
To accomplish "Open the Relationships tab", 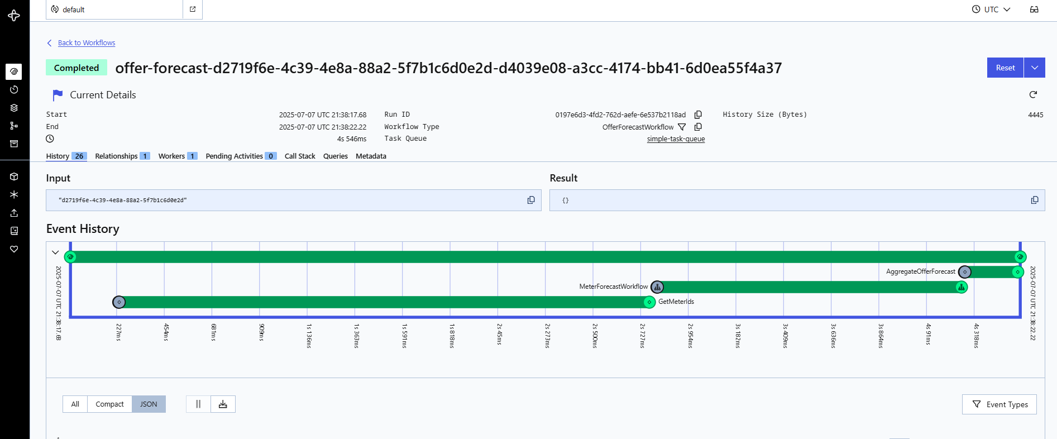I will pyautogui.click(x=122, y=156).
